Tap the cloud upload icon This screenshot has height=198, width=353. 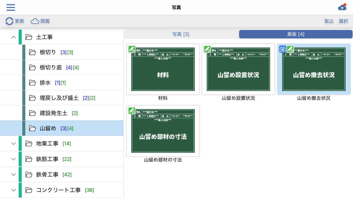pyautogui.click(x=342, y=7)
